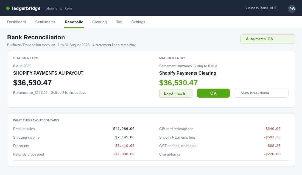Screen dimensions: 302x175
Task: Click the -$682.30 value
Action: point(272,137)
